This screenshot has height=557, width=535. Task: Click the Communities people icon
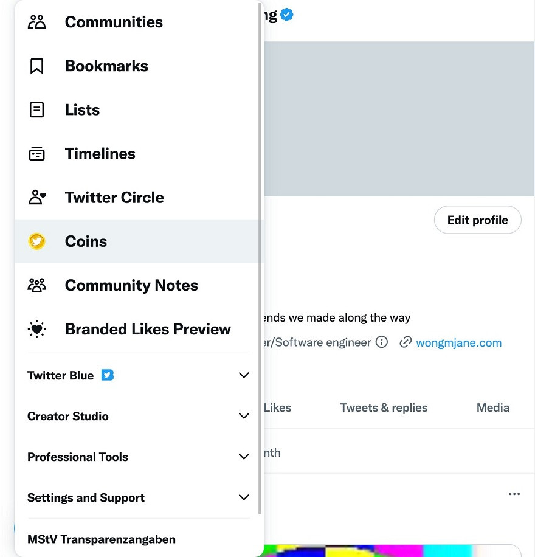(x=37, y=22)
